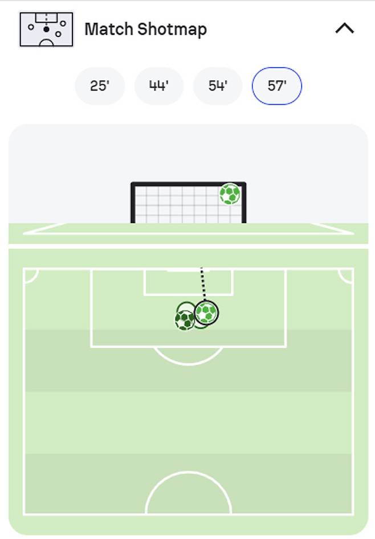Click the ball inside the goal net
Viewport: 375px width, 539px height.
click(x=230, y=194)
